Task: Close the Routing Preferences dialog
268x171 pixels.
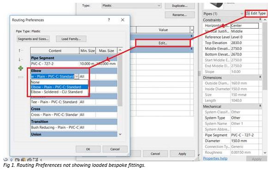Action: point(122,20)
